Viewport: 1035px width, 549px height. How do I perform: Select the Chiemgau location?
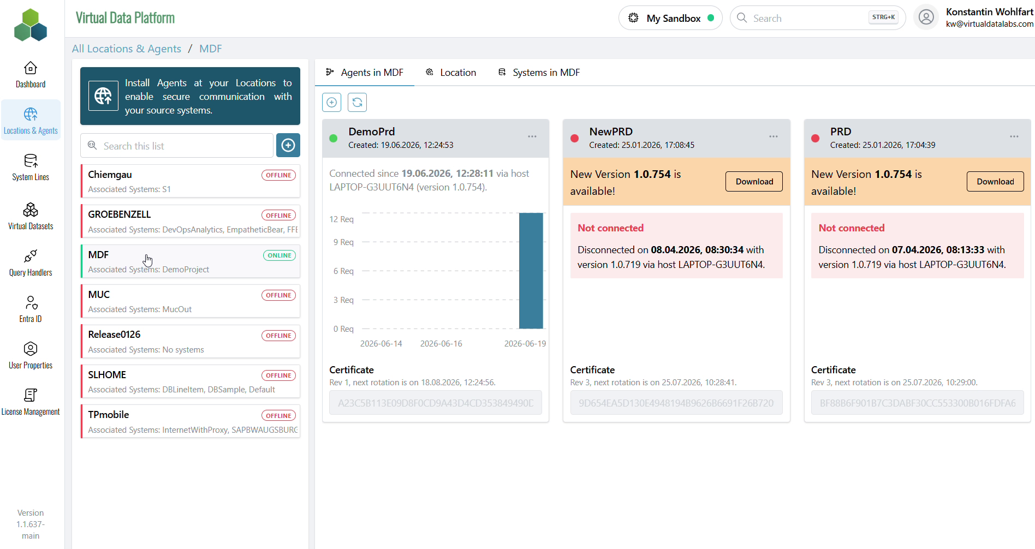[x=190, y=181]
